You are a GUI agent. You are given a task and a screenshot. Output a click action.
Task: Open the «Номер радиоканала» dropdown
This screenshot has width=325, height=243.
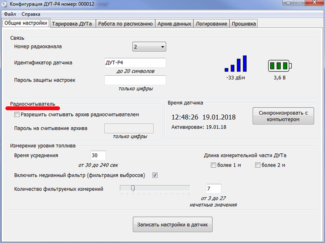[149, 47]
